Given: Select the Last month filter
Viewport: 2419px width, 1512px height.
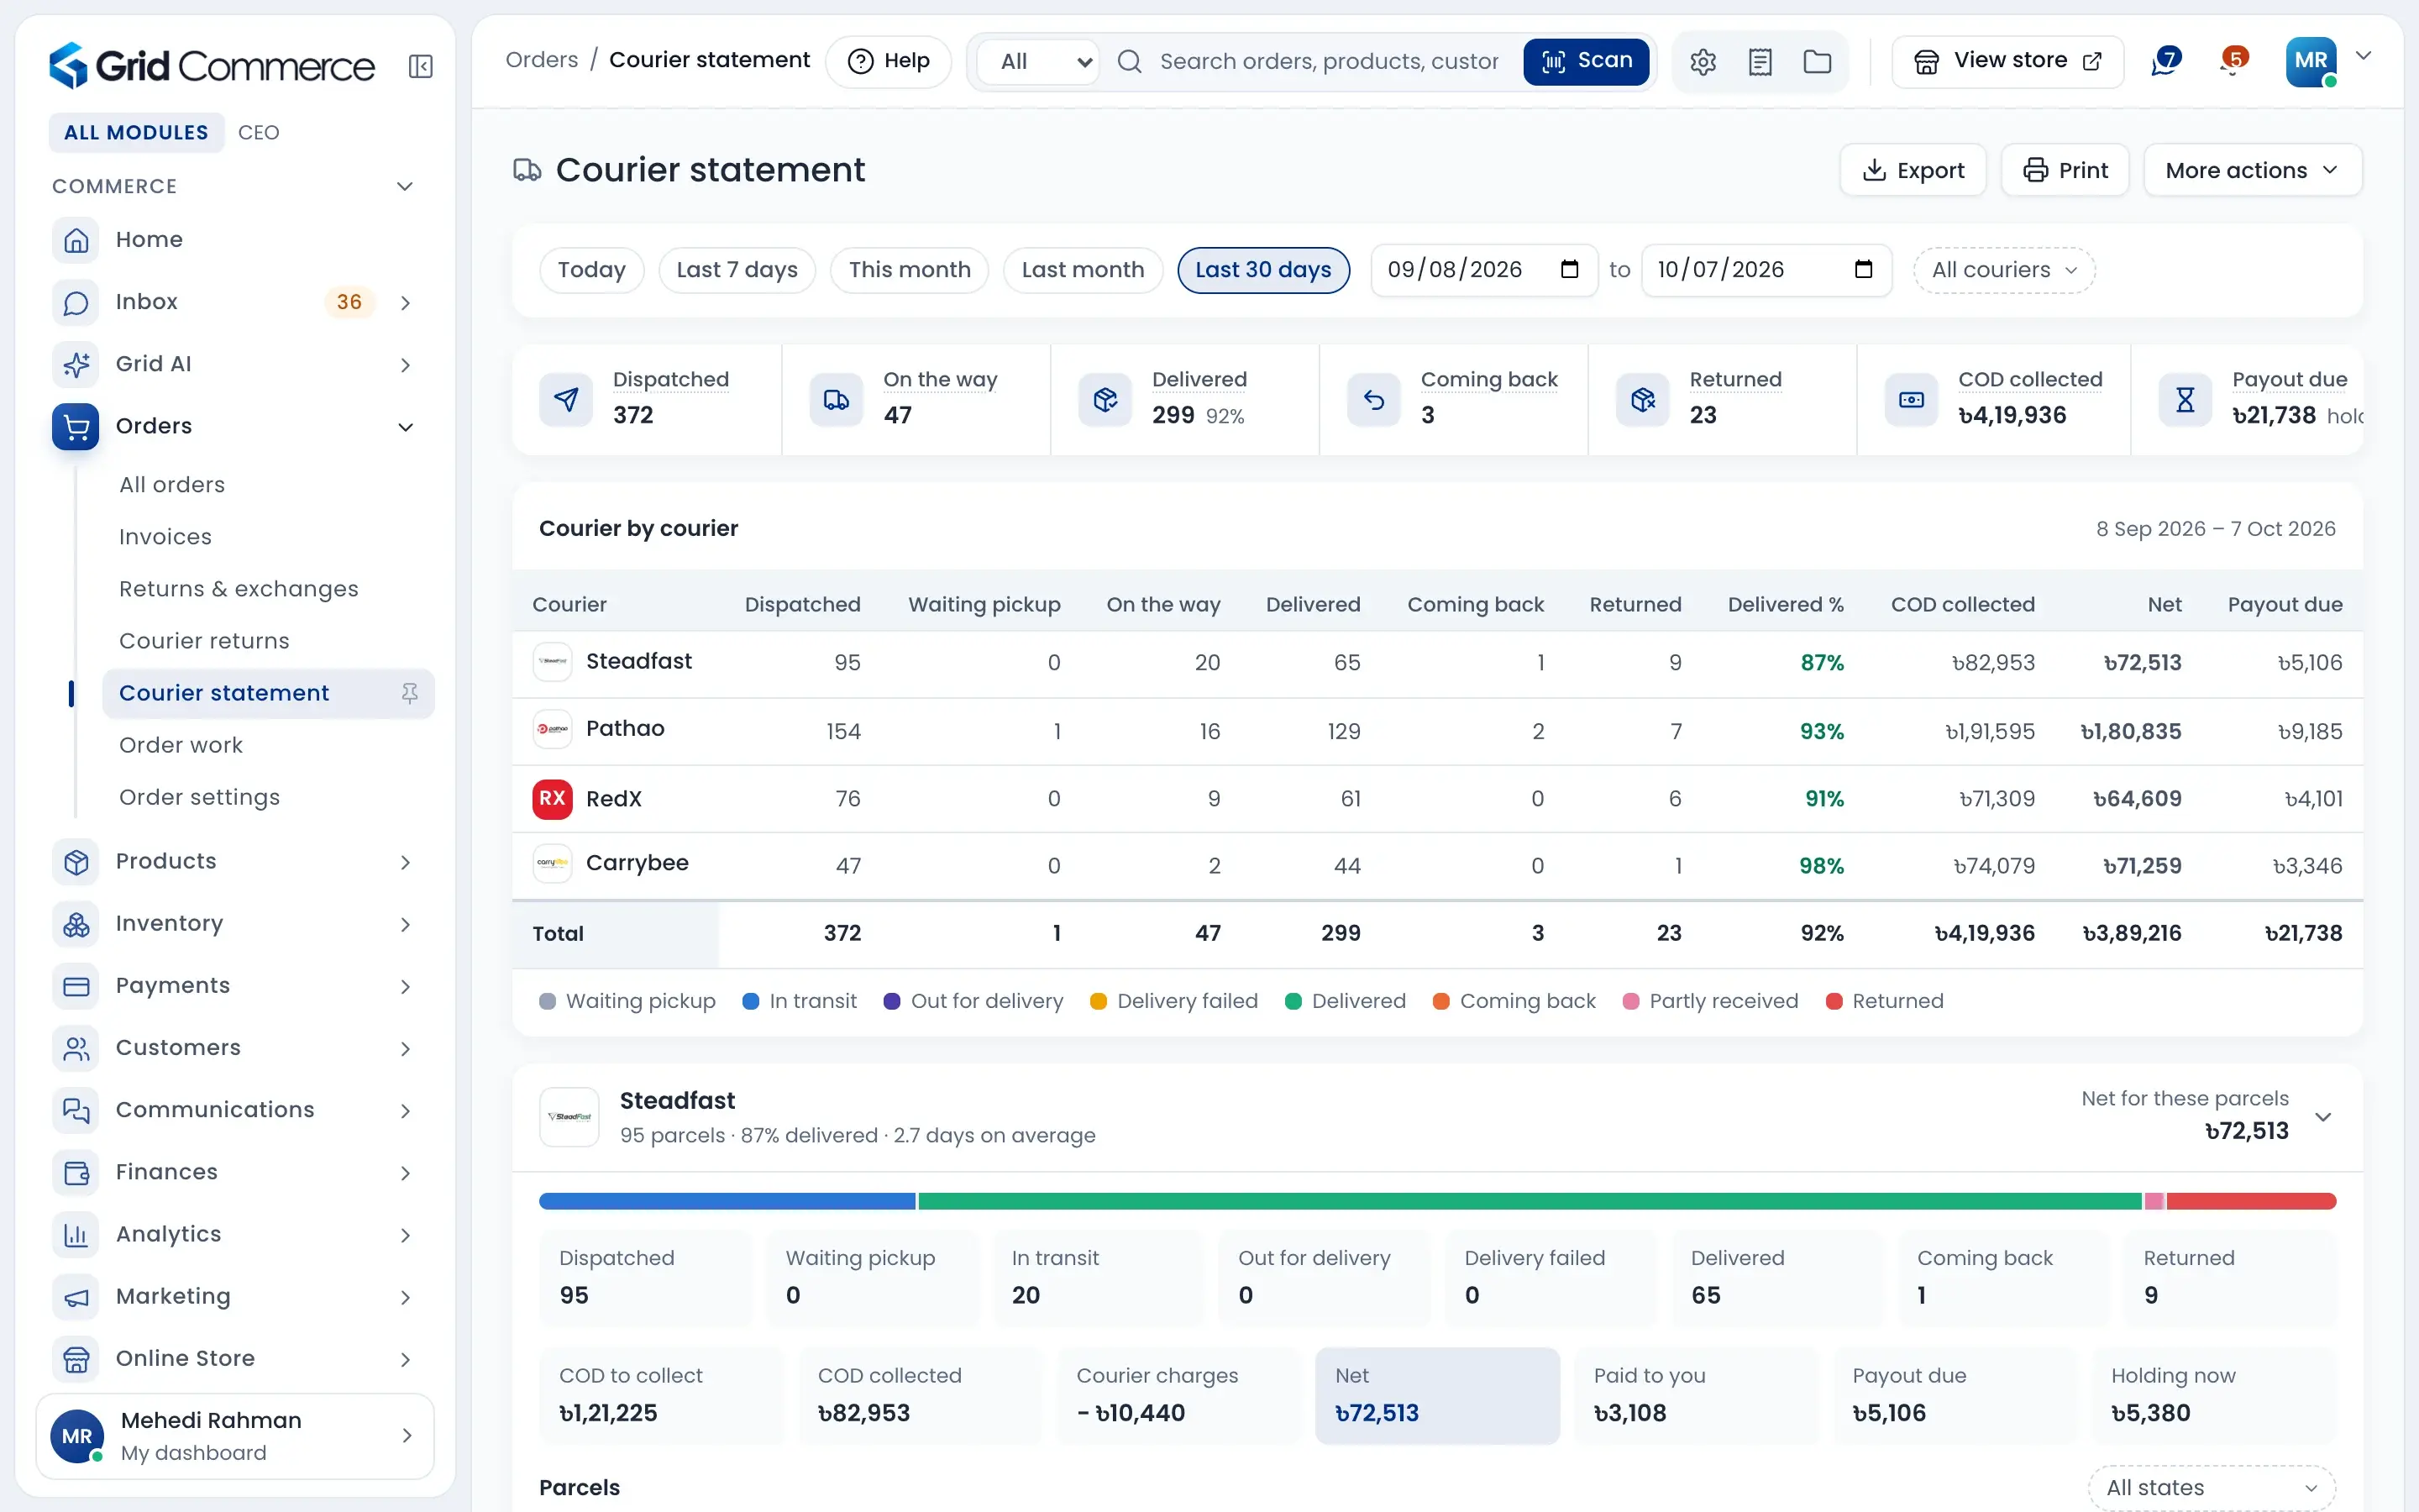Looking at the screenshot, I should pos(1083,270).
